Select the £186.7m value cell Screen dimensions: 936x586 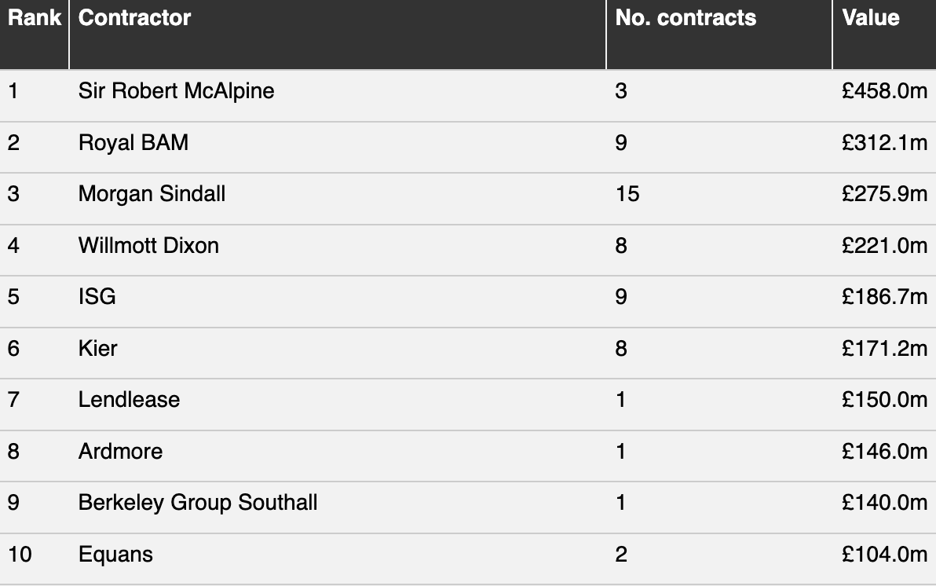885,297
